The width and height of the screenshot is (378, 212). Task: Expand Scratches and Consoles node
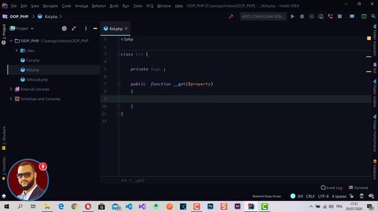11,99
